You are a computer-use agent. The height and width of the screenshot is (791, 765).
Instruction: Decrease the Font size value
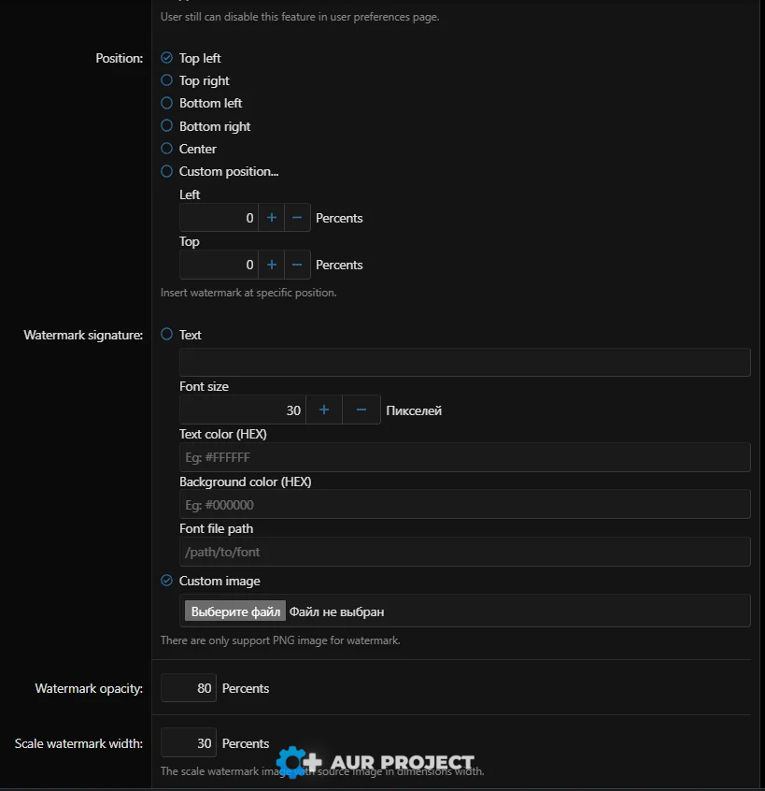(361, 410)
